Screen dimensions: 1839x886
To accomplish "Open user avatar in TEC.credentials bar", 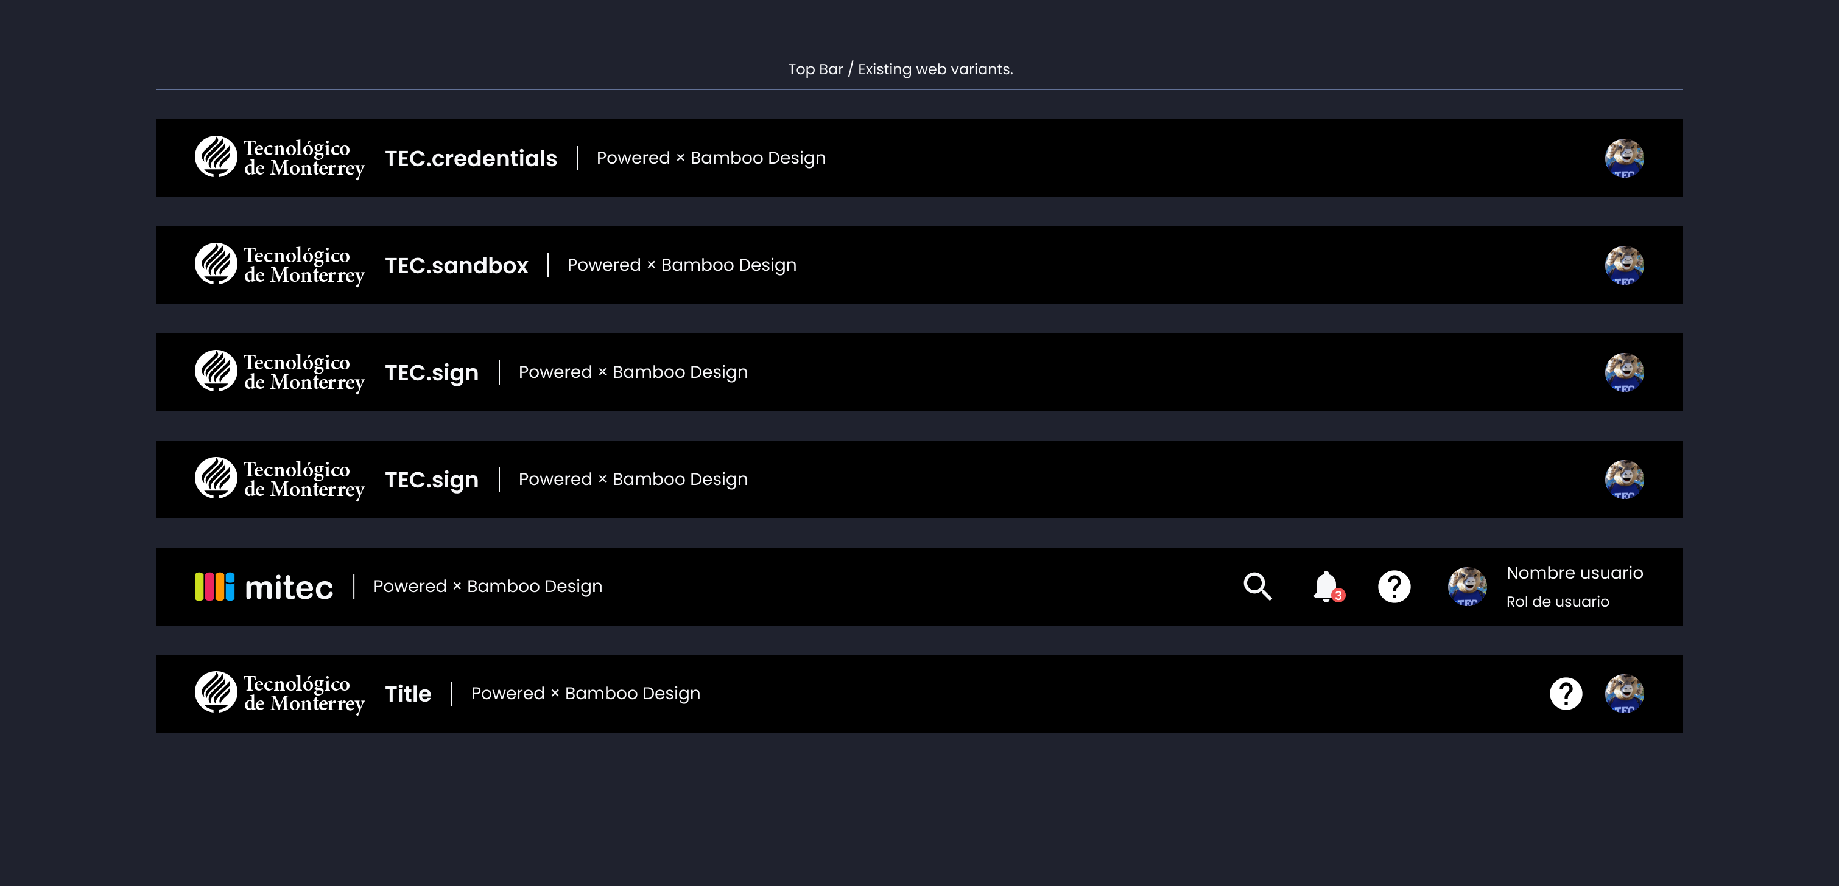I will pyautogui.click(x=1624, y=158).
